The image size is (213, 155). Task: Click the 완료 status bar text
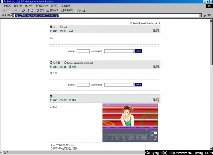[6, 153]
